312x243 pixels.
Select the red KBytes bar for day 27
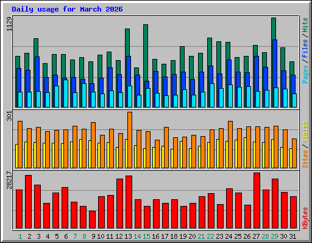(x=257, y=200)
